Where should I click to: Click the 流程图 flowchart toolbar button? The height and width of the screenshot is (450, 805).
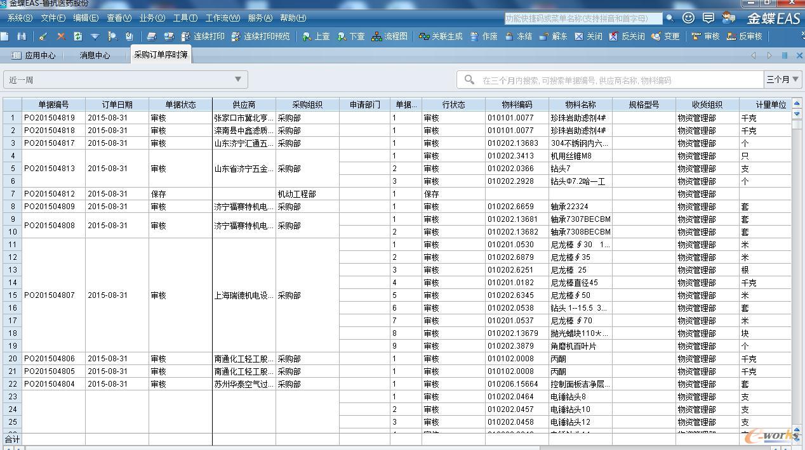pyautogui.click(x=390, y=37)
